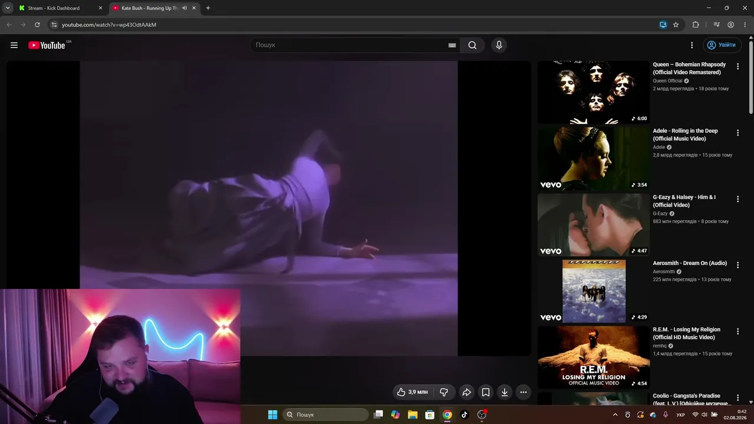Visit the remhq channel
The height and width of the screenshot is (424, 754).
[x=660, y=346]
